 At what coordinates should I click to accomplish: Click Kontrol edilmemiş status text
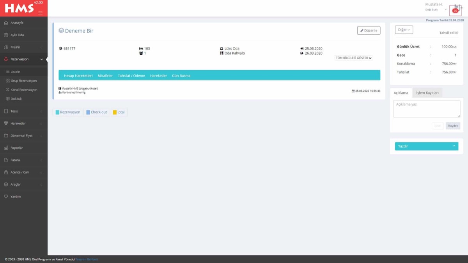(x=74, y=92)
